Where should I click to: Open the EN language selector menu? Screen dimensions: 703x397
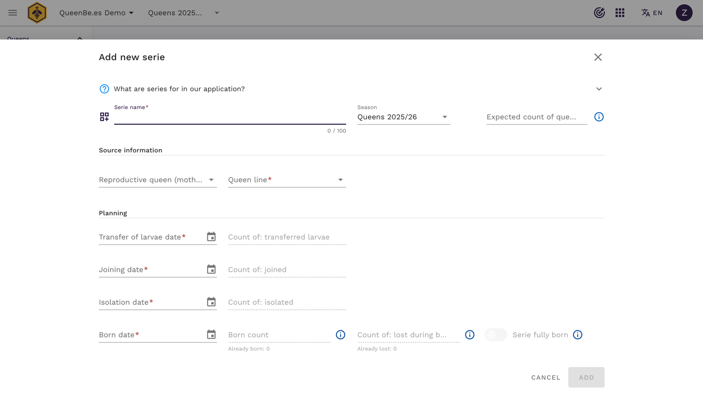click(652, 13)
